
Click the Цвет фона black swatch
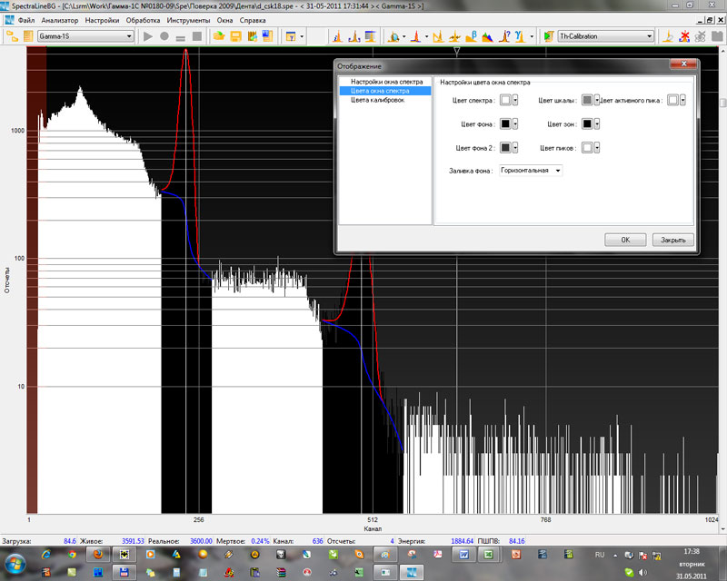(x=503, y=123)
